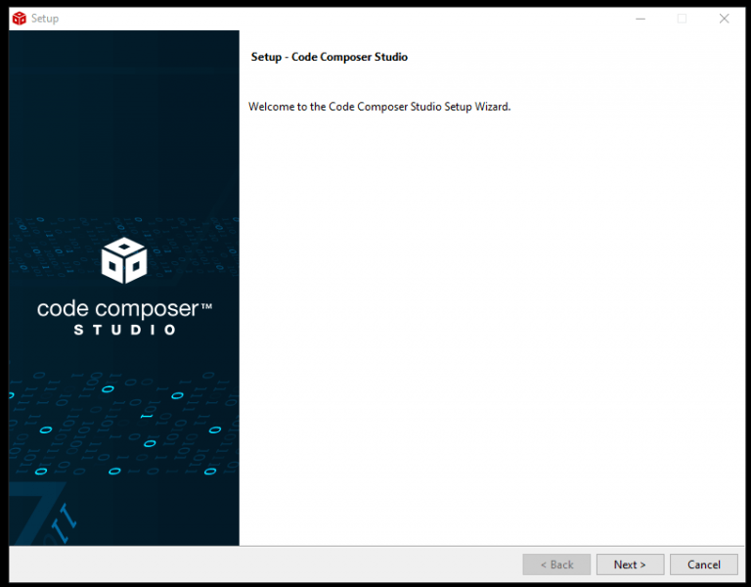Click the empty title bar area

click(342, 19)
